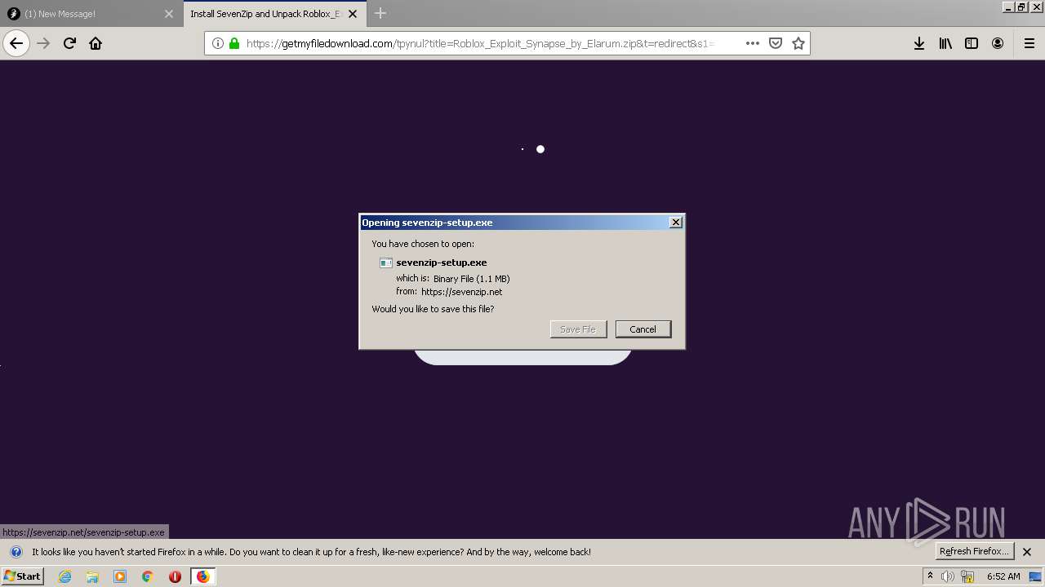Click the Save File button
1045x587 pixels.
(578, 329)
